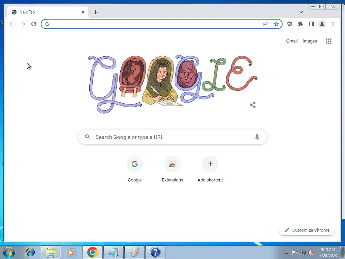This screenshot has width=345, height=259.
Task: Start voice search with the microphone
Action: 257,137
